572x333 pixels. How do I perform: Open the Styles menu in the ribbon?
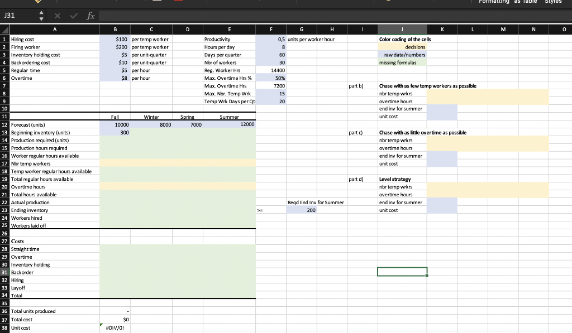pyautogui.click(x=552, y=2)
